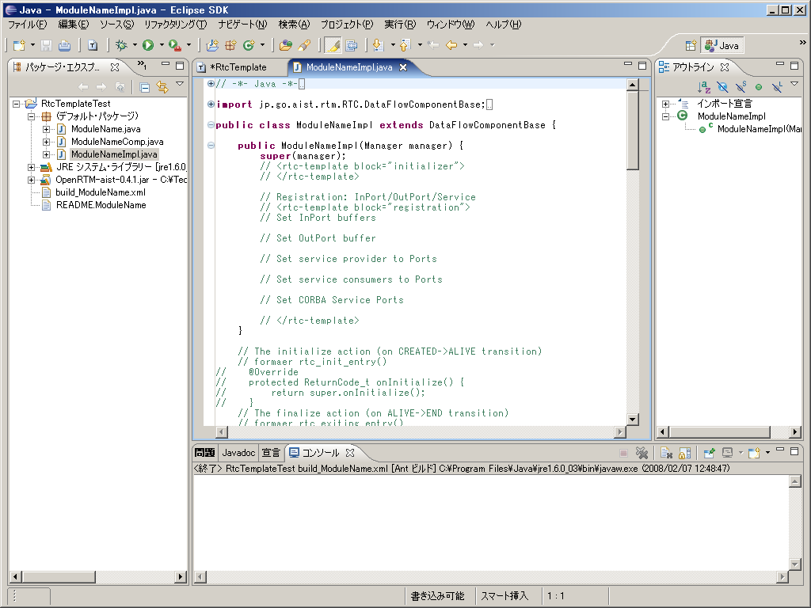Minimize the console view panel

coord(780,450)
